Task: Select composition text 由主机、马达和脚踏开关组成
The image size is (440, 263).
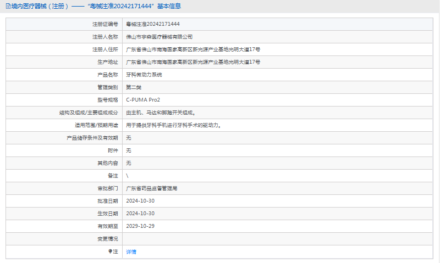Action: (161, 113)
